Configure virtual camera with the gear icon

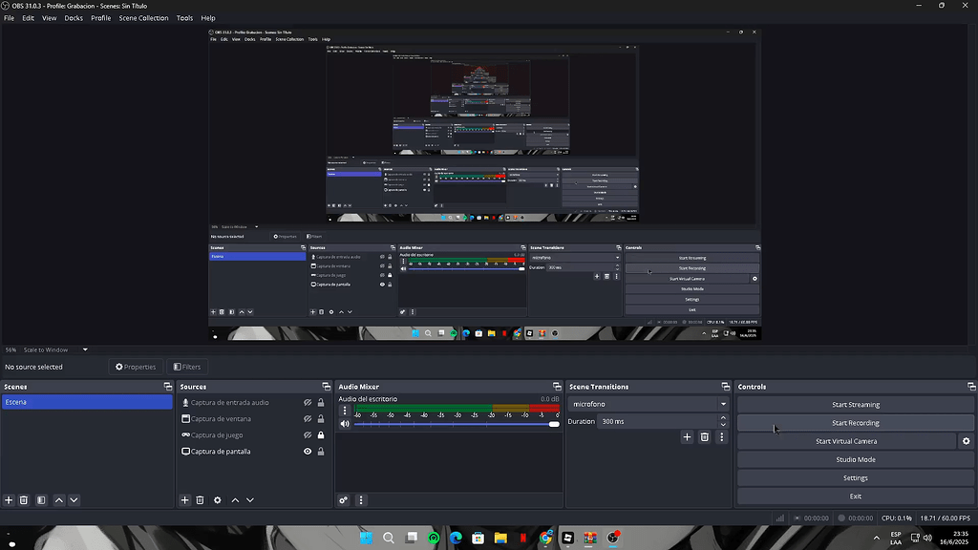[x=966, y=441]
